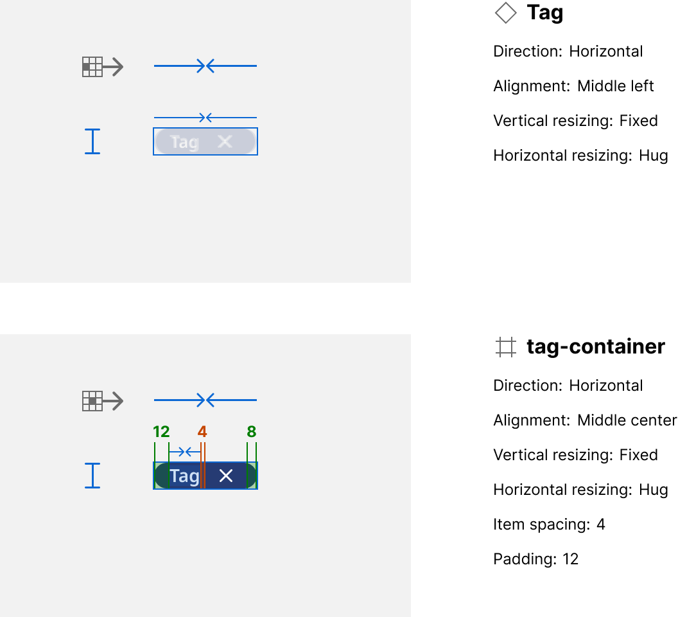Select the Tag text inside the faded tag
Image resolution: width=678 pixels, height=617 pixels.
184,142
